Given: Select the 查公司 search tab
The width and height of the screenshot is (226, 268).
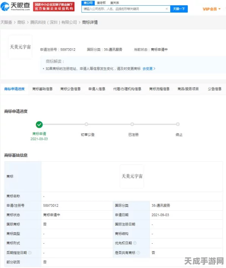Looking at the screenshot, I should coord(88,3).
